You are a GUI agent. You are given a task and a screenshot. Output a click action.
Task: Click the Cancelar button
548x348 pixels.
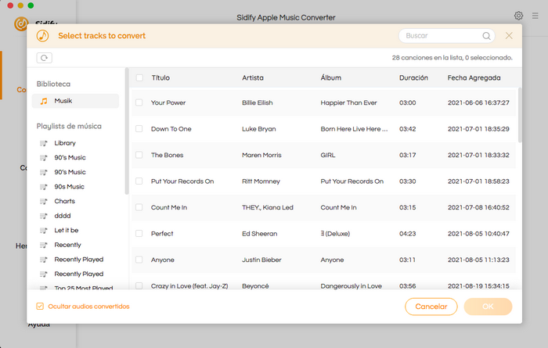(431, 307)
